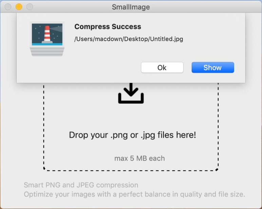Image resolution: width=262 pixels, height=209 pixels.
Task: Click the grayed-out red close window button
Action: click(x=8, y=7)
